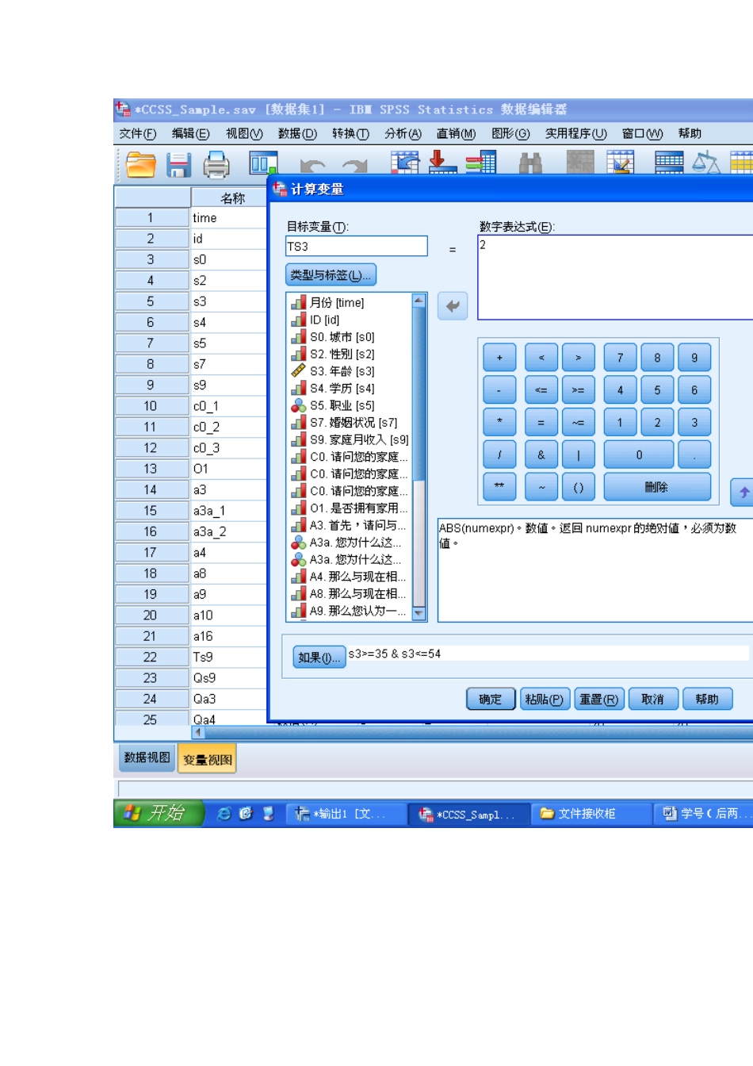
Task: Open the 分析(A) menu
Action: click(x=403, y=133)
